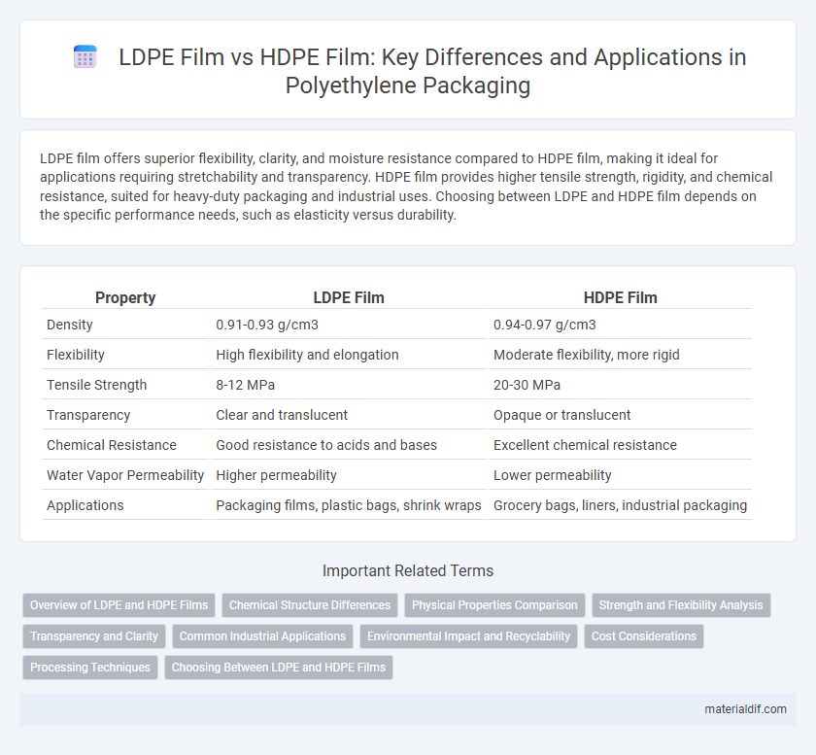Click the Packaging films, plastic bags, shrink wraps cell
The height and width of the screenshot is (755, 816).
click(348, 505)
